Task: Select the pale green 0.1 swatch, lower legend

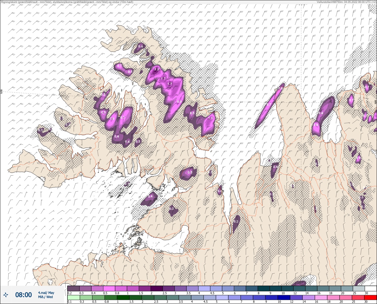Action: click(x=73, y=297)
